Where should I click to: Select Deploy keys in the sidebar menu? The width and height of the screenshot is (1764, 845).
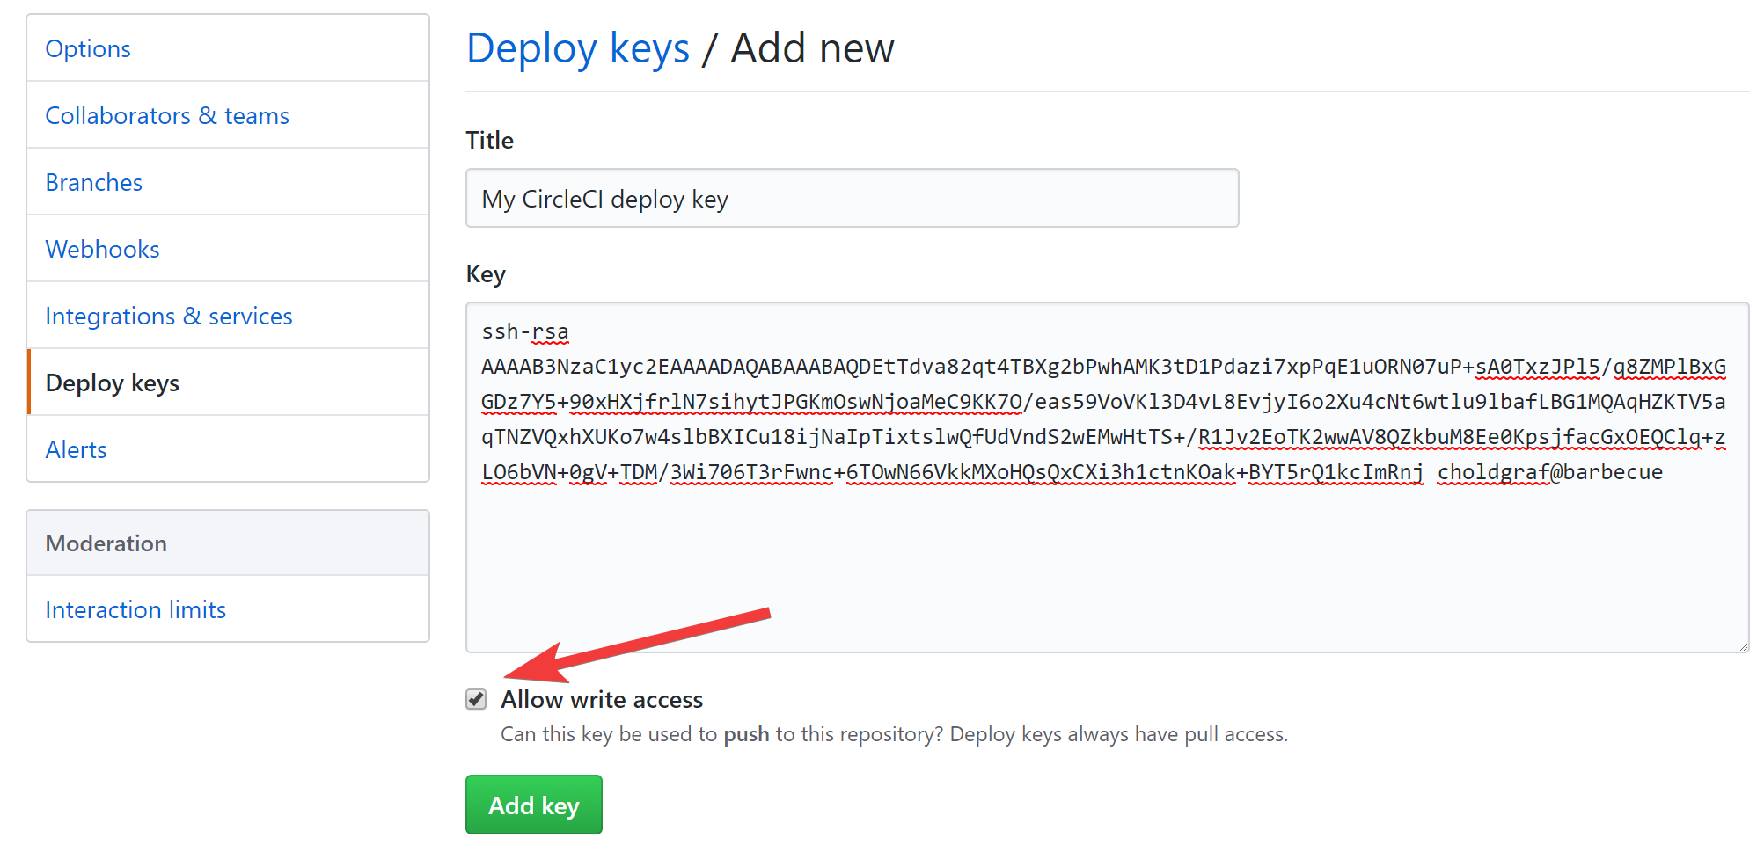tap(113, 383)
